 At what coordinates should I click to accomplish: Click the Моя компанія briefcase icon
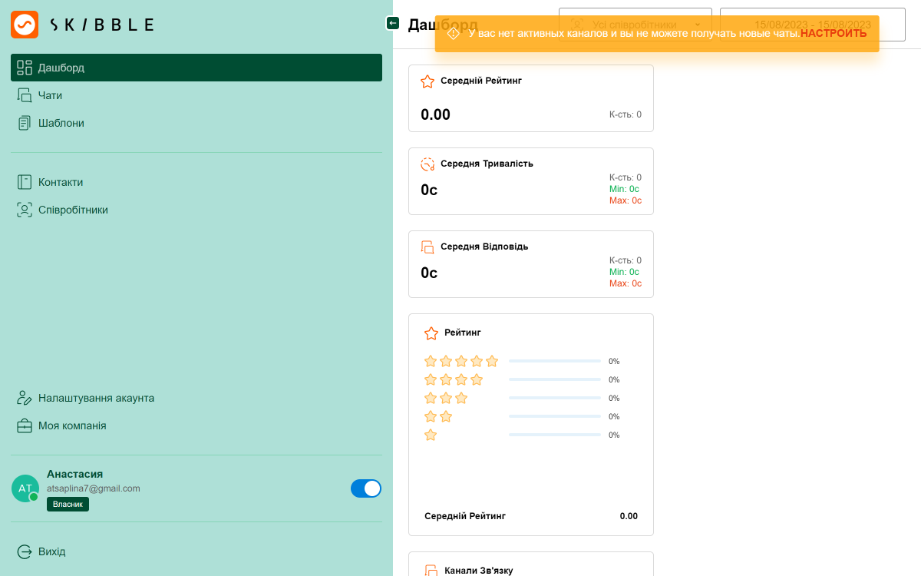coord(25,425)
